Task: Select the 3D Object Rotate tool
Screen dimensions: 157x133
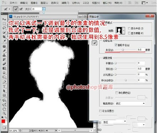Action: coord(4,101)
